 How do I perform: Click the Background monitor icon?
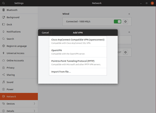pyautogui.click(x=4, y=17)
